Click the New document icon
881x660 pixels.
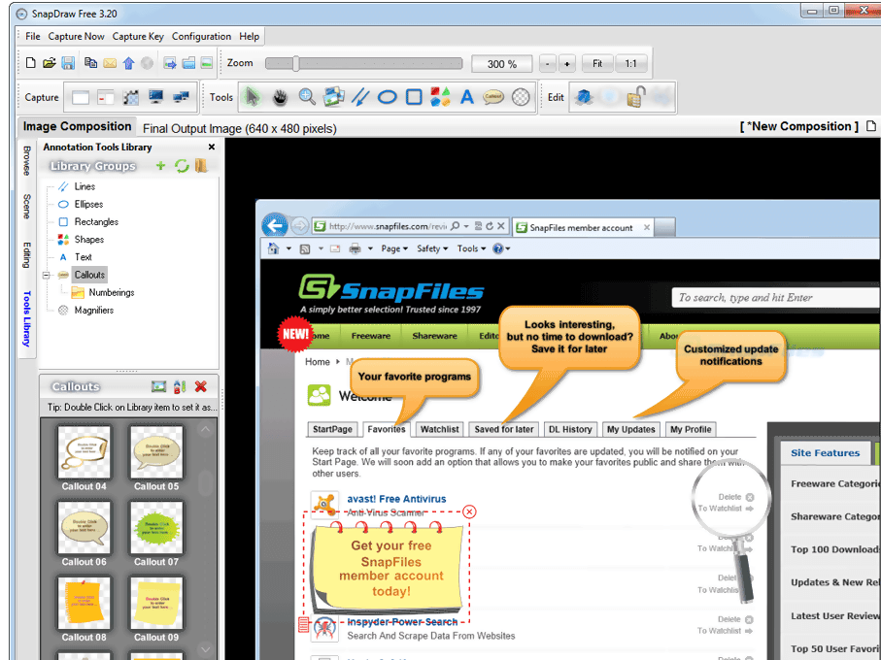click(31, 63)
